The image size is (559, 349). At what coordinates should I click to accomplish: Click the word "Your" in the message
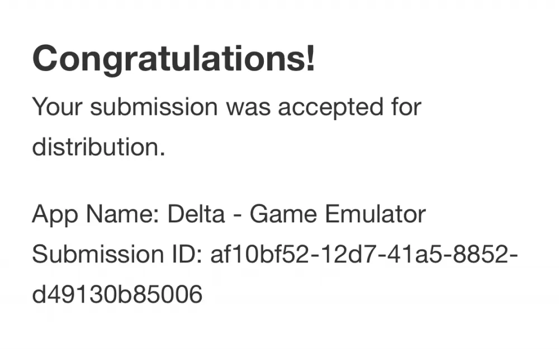click(57, 107)
